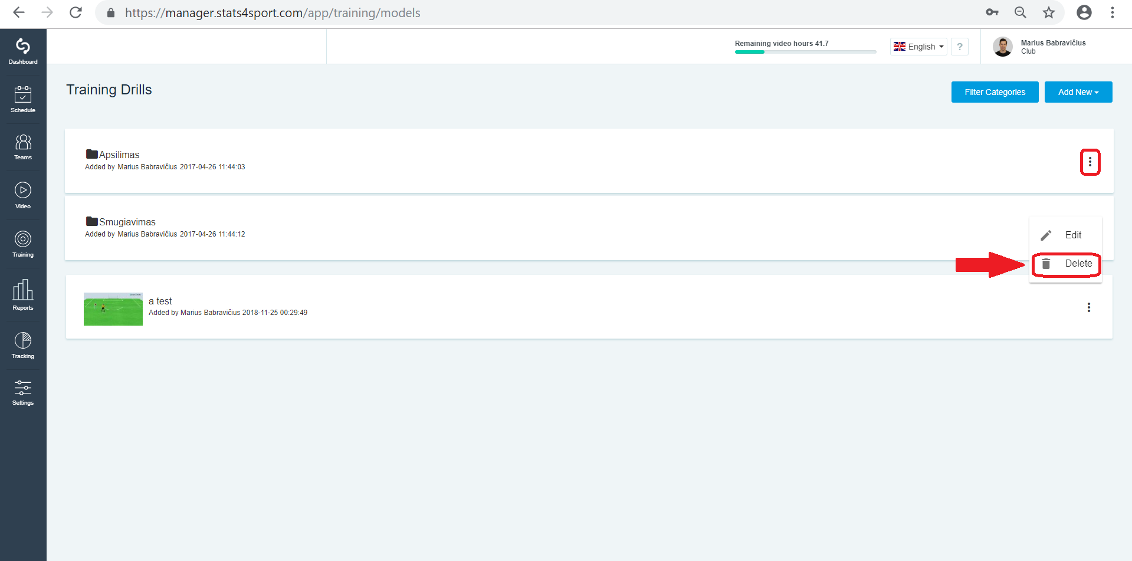Open Settings in the sidebar
1132x561 pixels.
tap(23, 393)
